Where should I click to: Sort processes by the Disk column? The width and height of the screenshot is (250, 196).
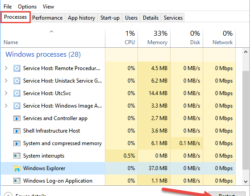[x=187, y=38]
